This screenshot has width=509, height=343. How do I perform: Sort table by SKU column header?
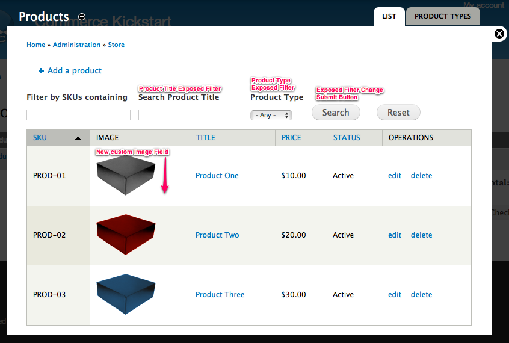(40, 138)
